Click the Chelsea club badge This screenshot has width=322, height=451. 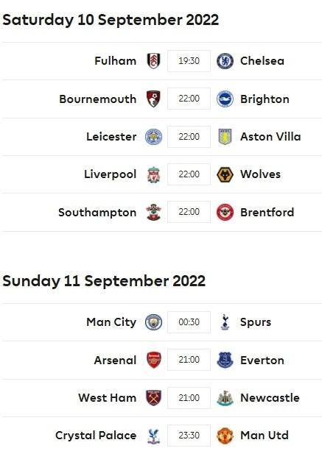[225, 61]
